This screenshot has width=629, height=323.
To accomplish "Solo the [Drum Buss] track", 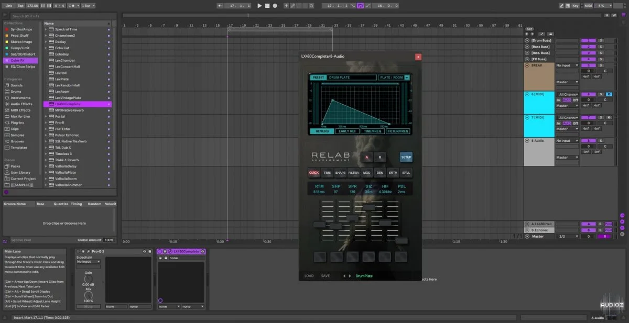I will click(601, 40).
